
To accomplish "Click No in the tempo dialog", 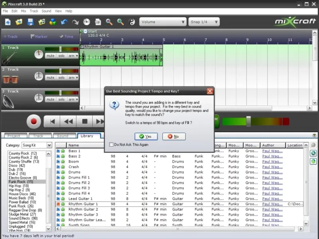I will pos(173,137).
